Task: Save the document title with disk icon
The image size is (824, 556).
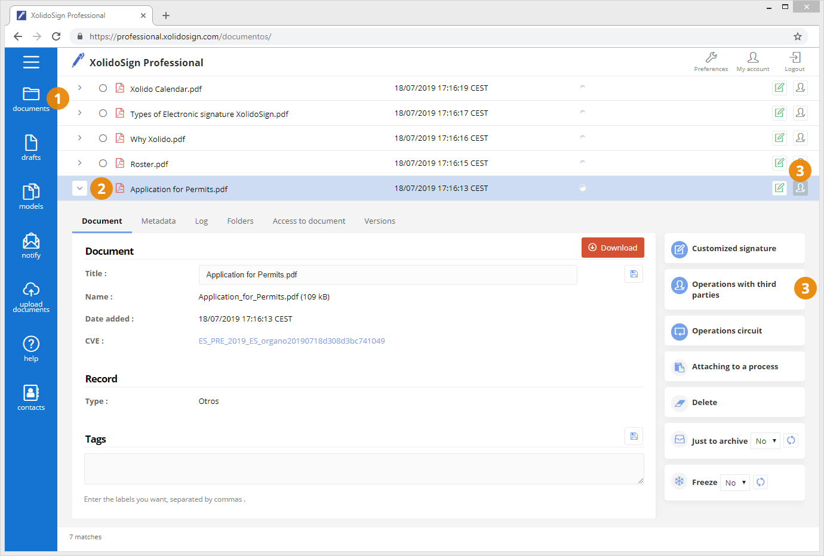Action: tap(634, 274)
